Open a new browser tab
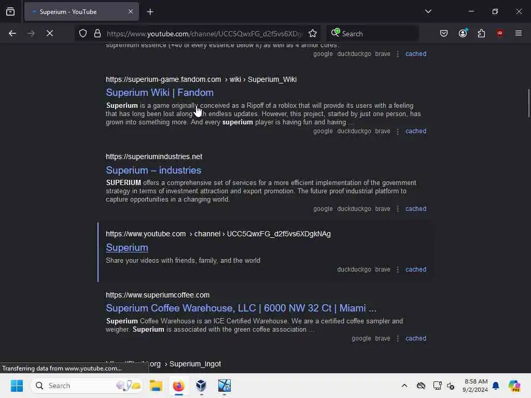 [x=150, y=12]
